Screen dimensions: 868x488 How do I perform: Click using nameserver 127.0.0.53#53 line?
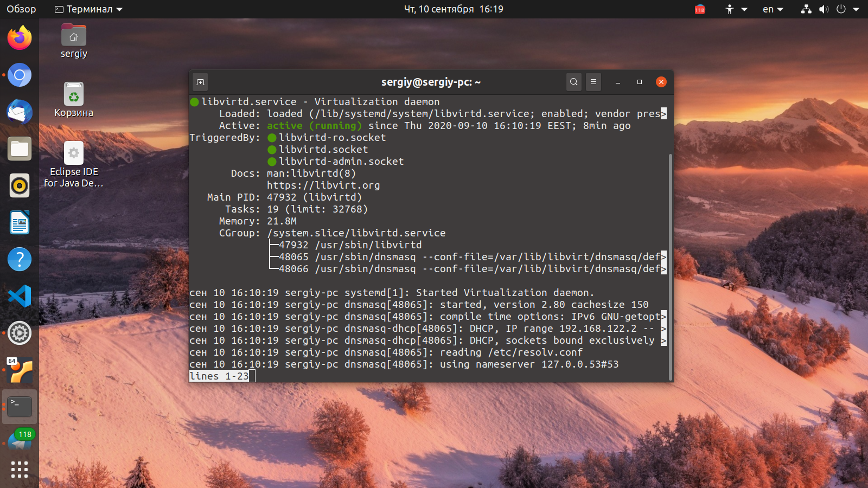tap(404, 364)
